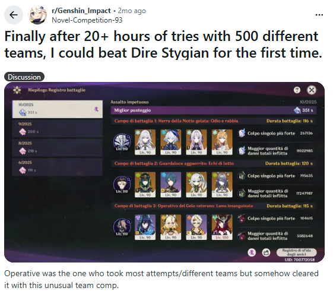Viewport: 333px width, 291px height.
Task: Click the question mark help icon
Action: [x=297, y=90]
